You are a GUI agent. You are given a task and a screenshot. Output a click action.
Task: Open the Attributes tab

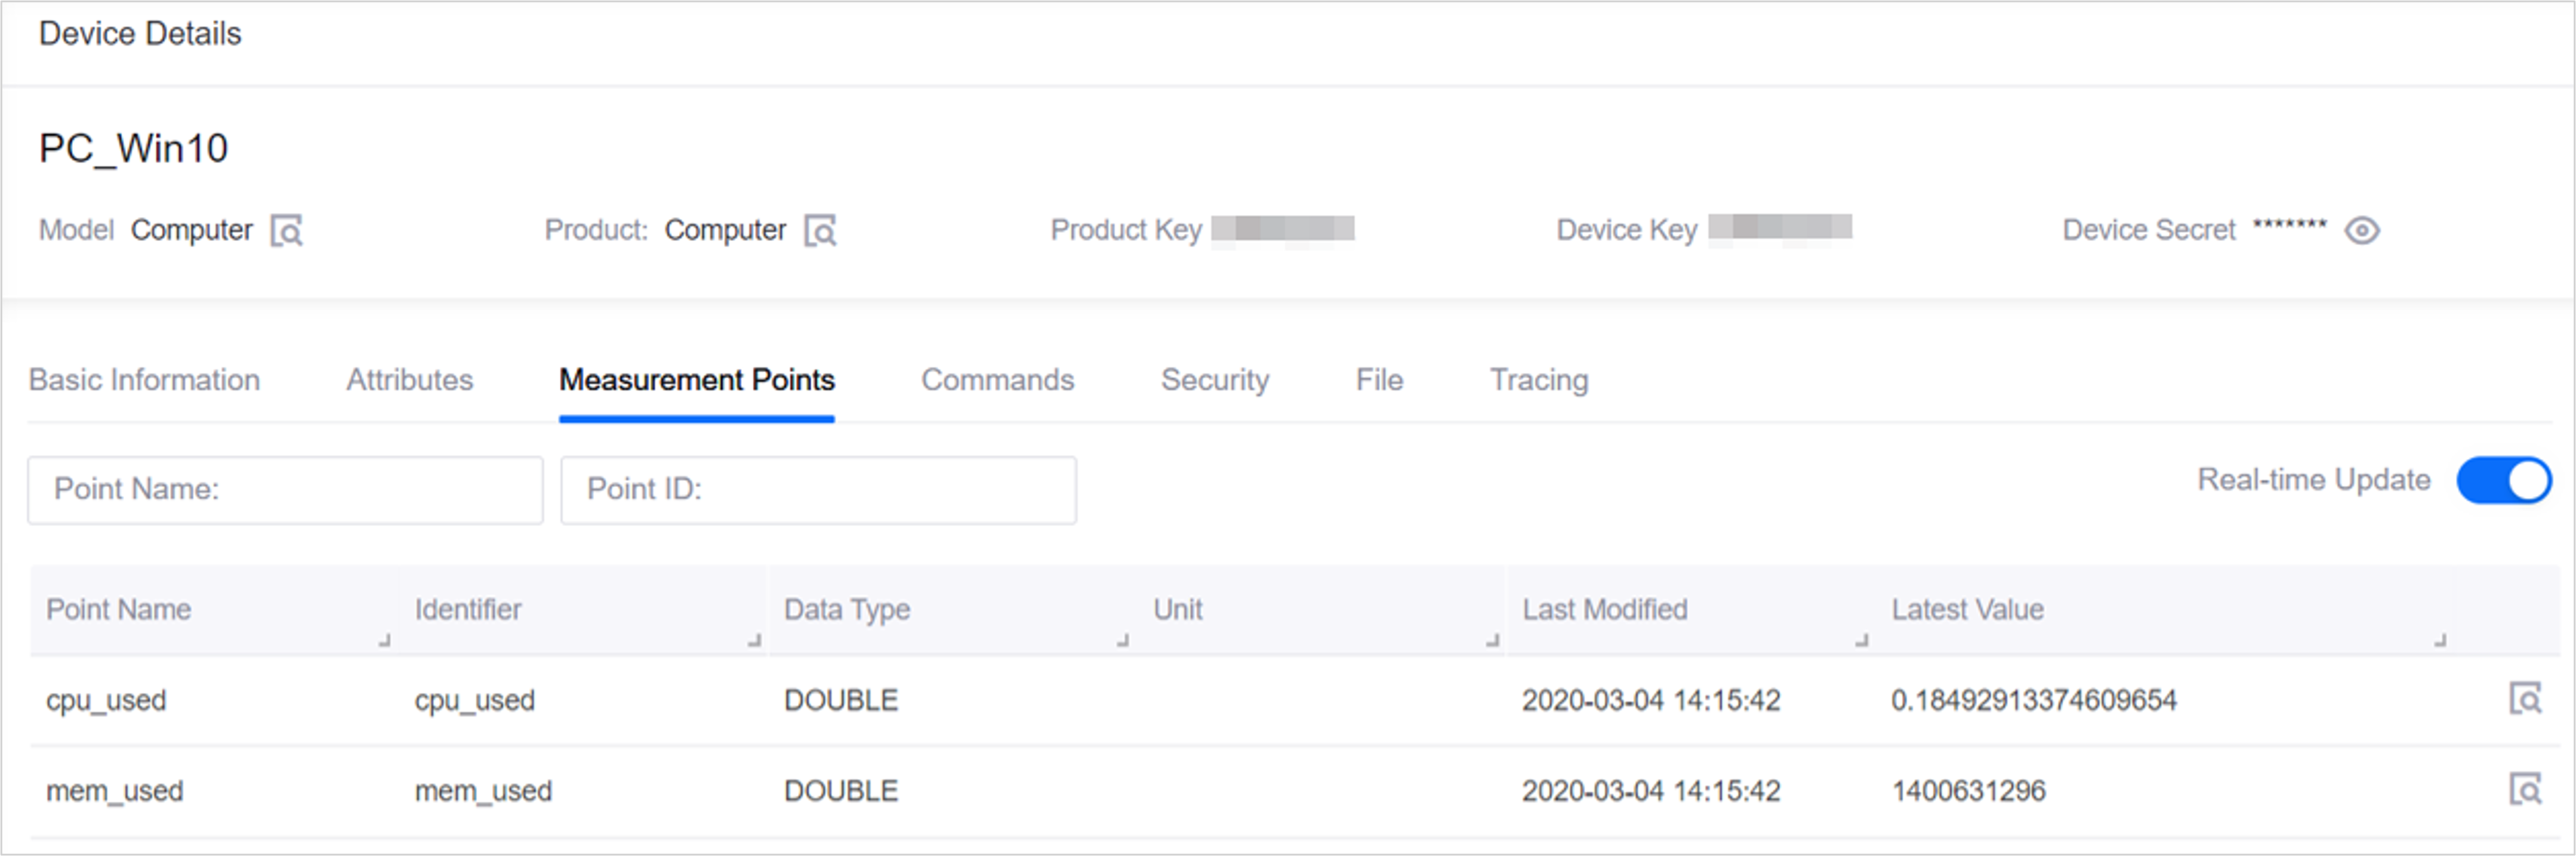(x=410, y=380)
